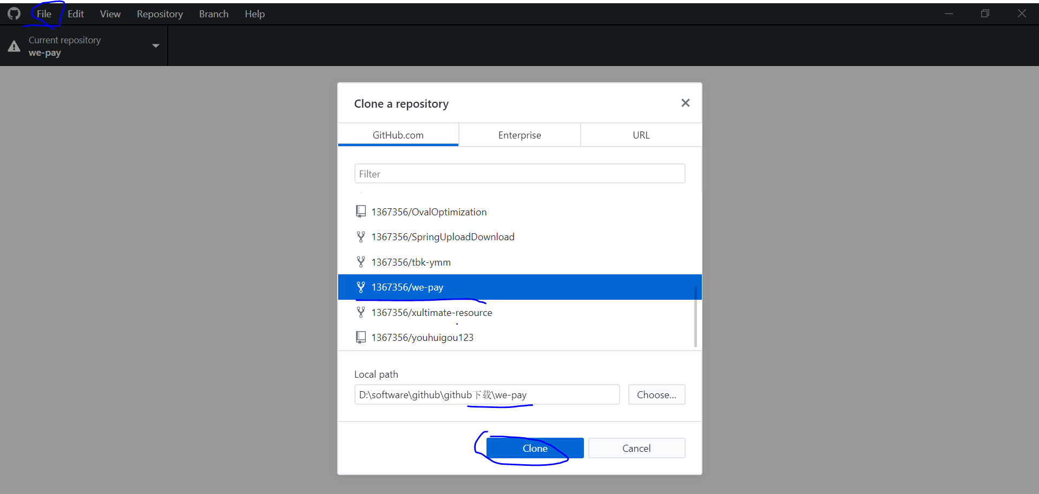Switch to the GitHub.com tab
This screenshot has height=494, width=1039.
coord(398,135)
